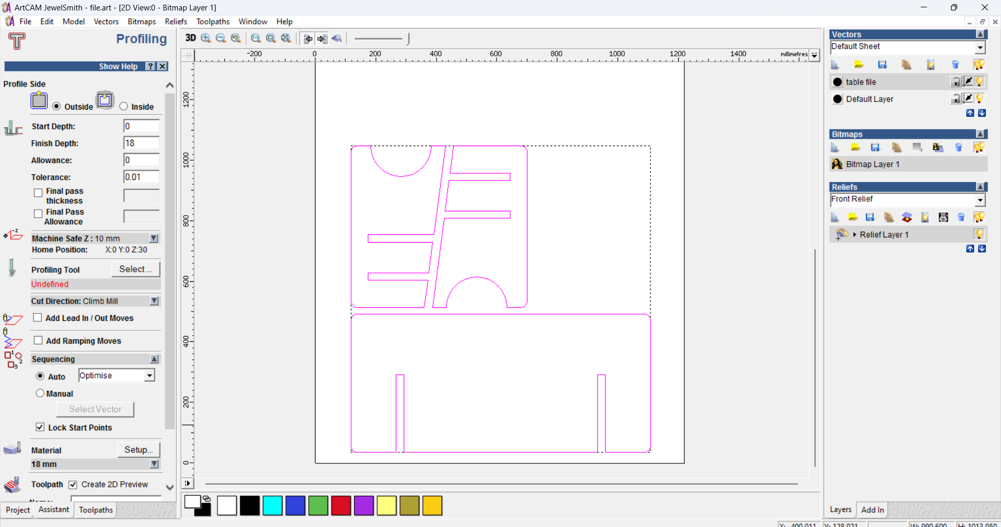Check Add Ramping Moves
The image size is (1001, 527).
click(x=38, y=341)
